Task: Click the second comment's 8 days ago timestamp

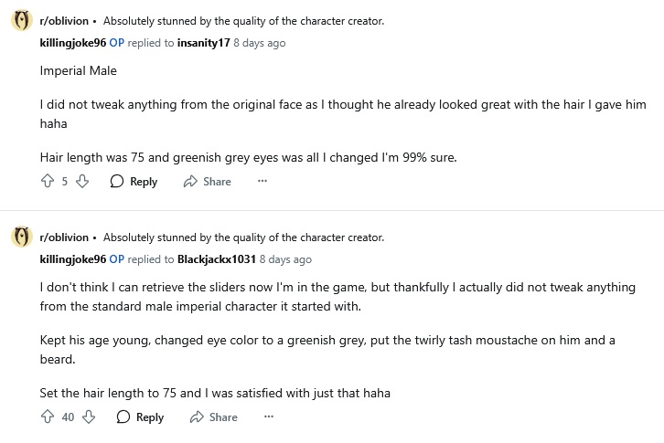Action: (286, 259)
